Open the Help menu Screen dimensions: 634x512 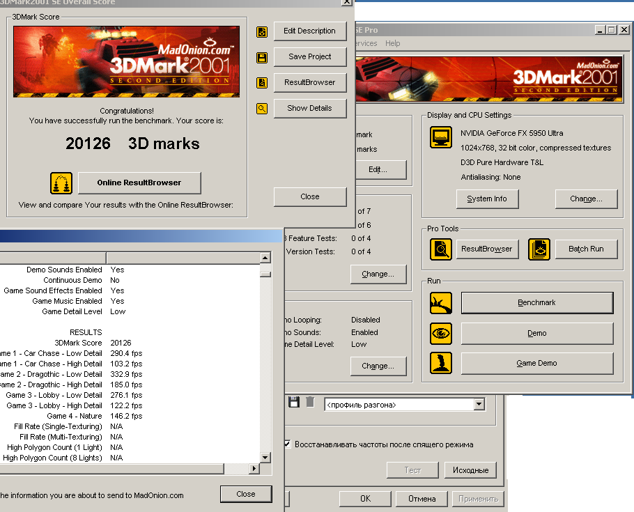(393, 43)
